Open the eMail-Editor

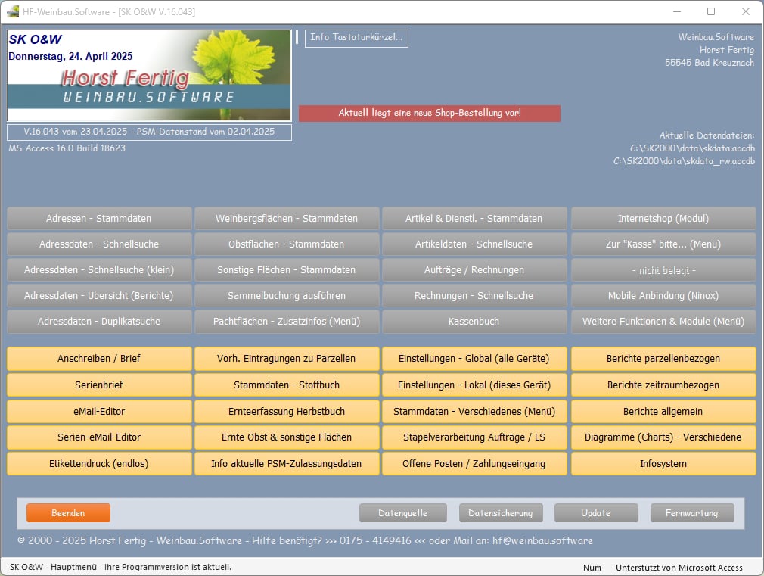tap(98, 412)
